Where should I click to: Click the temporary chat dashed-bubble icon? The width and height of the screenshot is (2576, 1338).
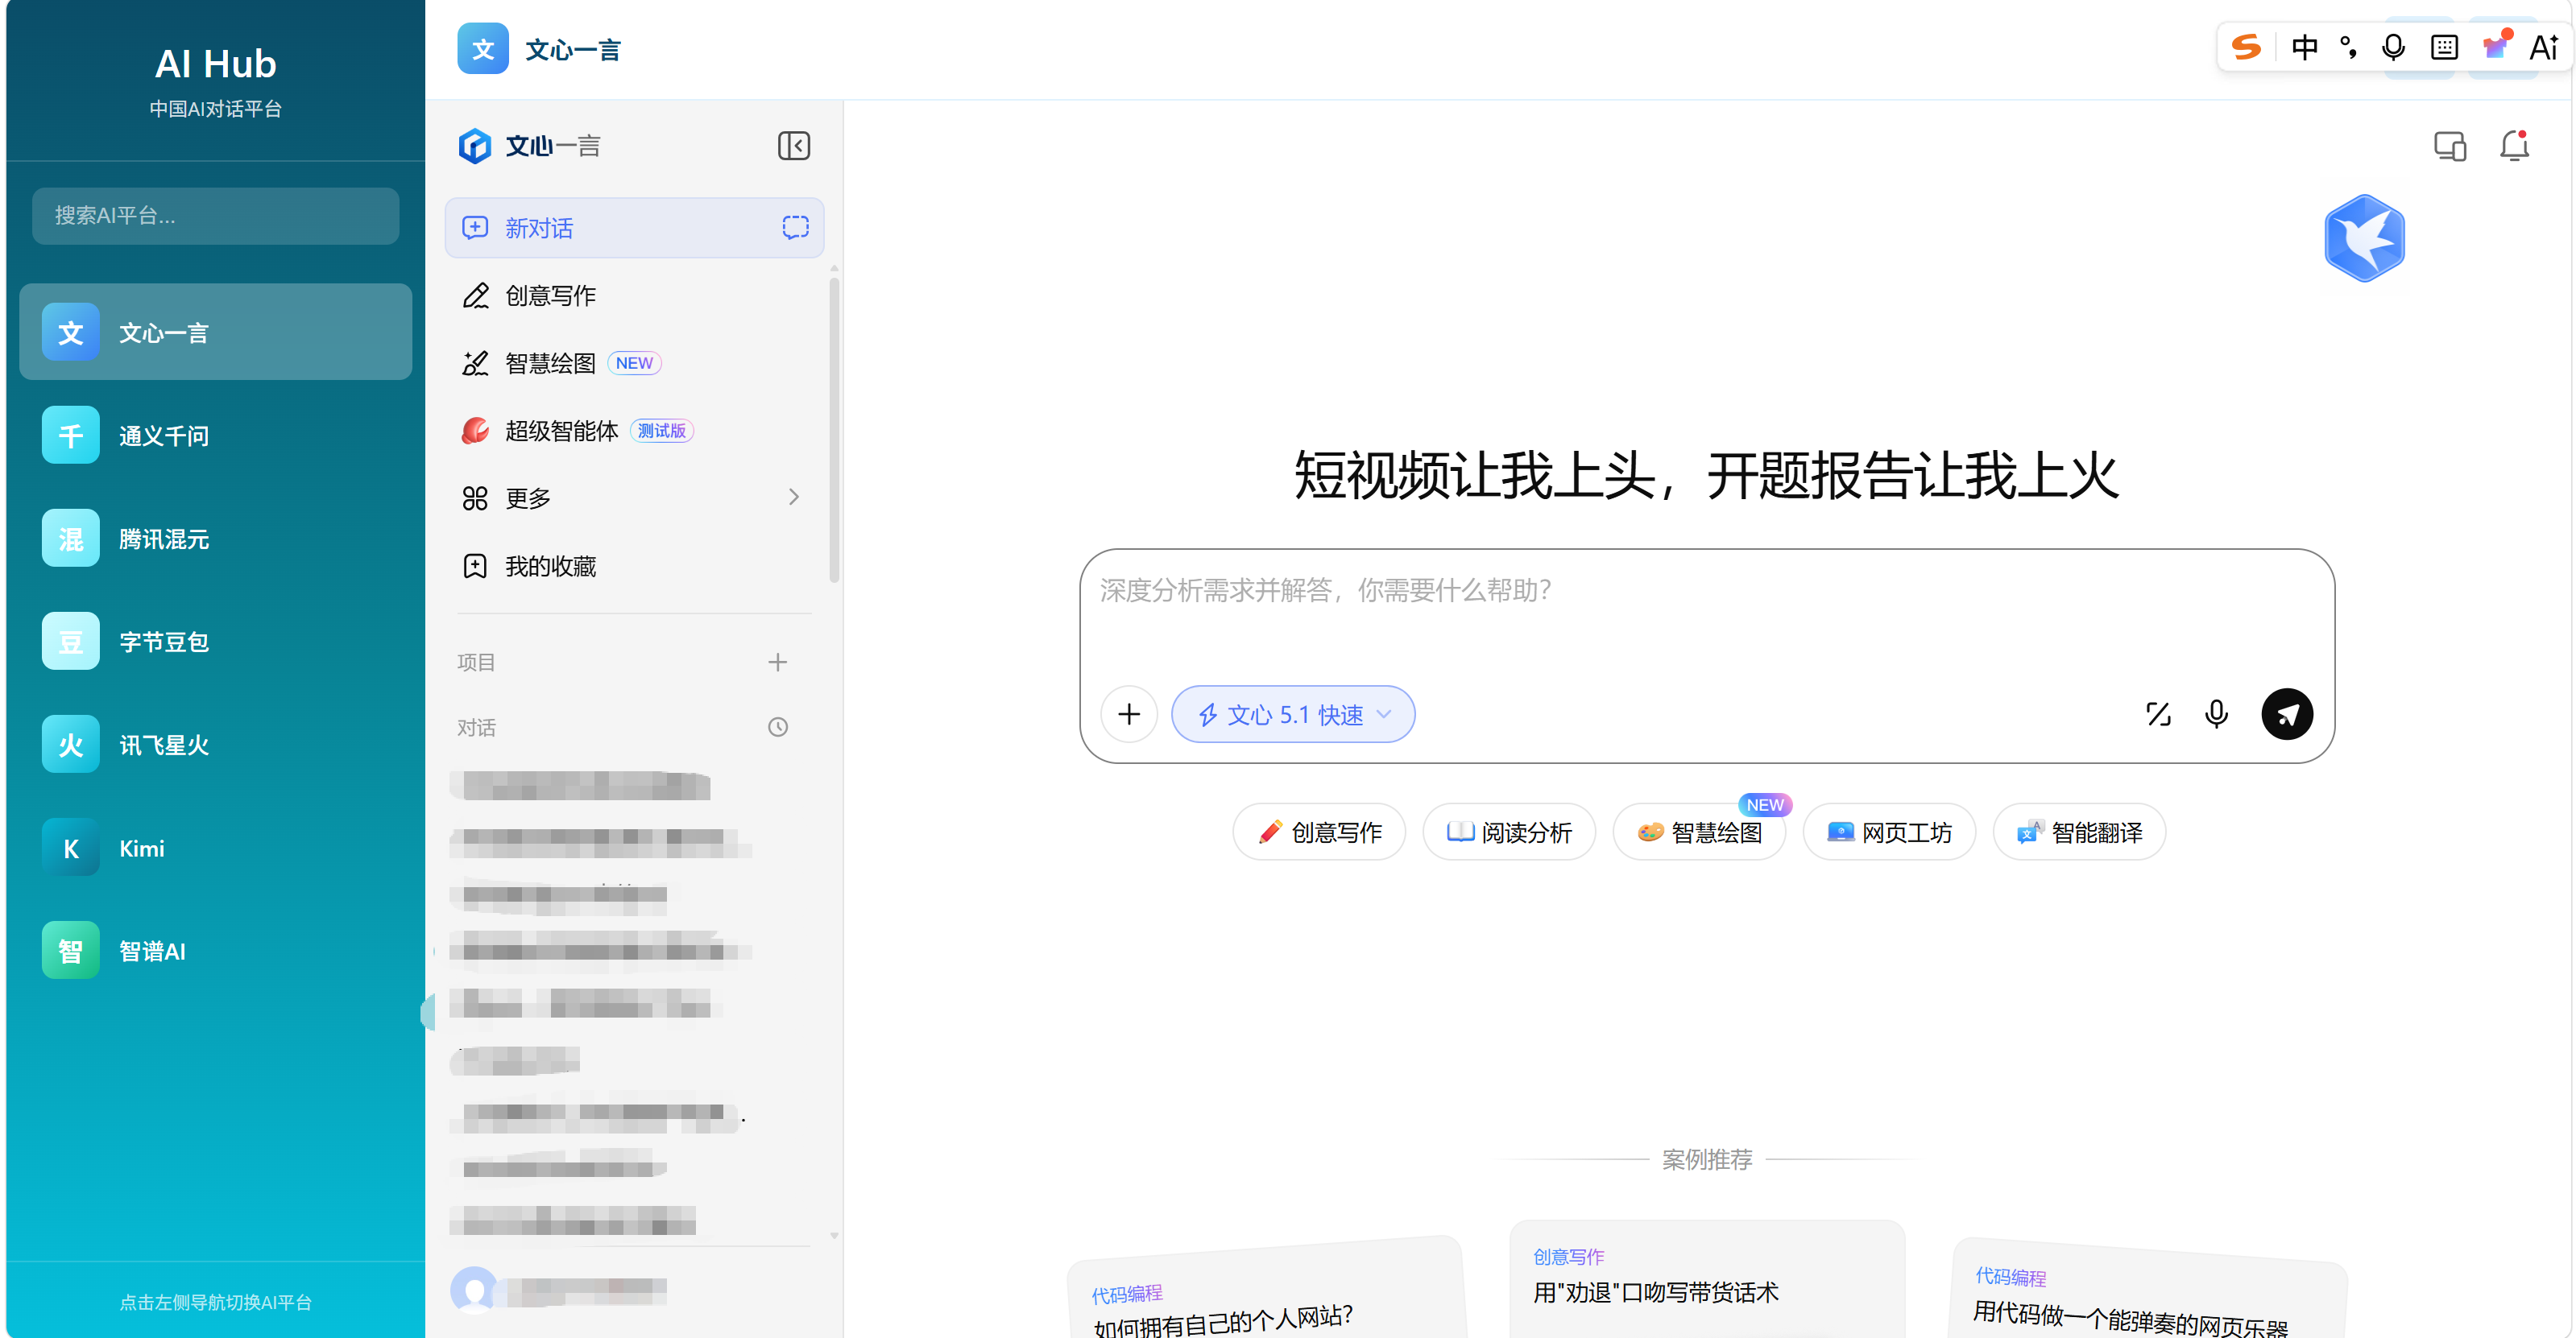(795, 228)
